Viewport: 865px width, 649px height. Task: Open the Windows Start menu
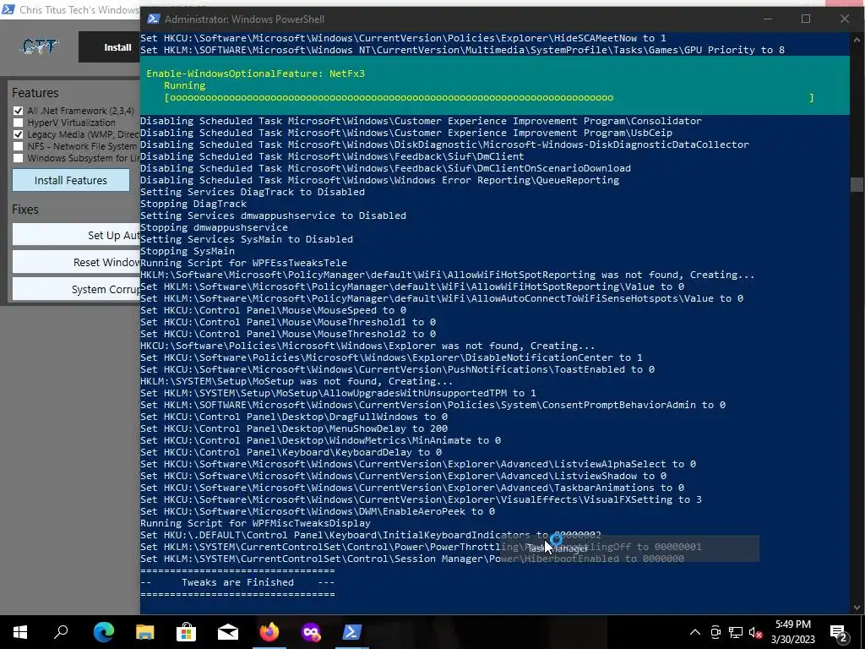point(20,632)
